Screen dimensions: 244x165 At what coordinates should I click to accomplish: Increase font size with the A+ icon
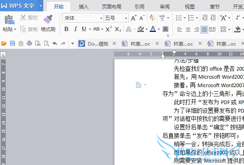click(134, 18)
